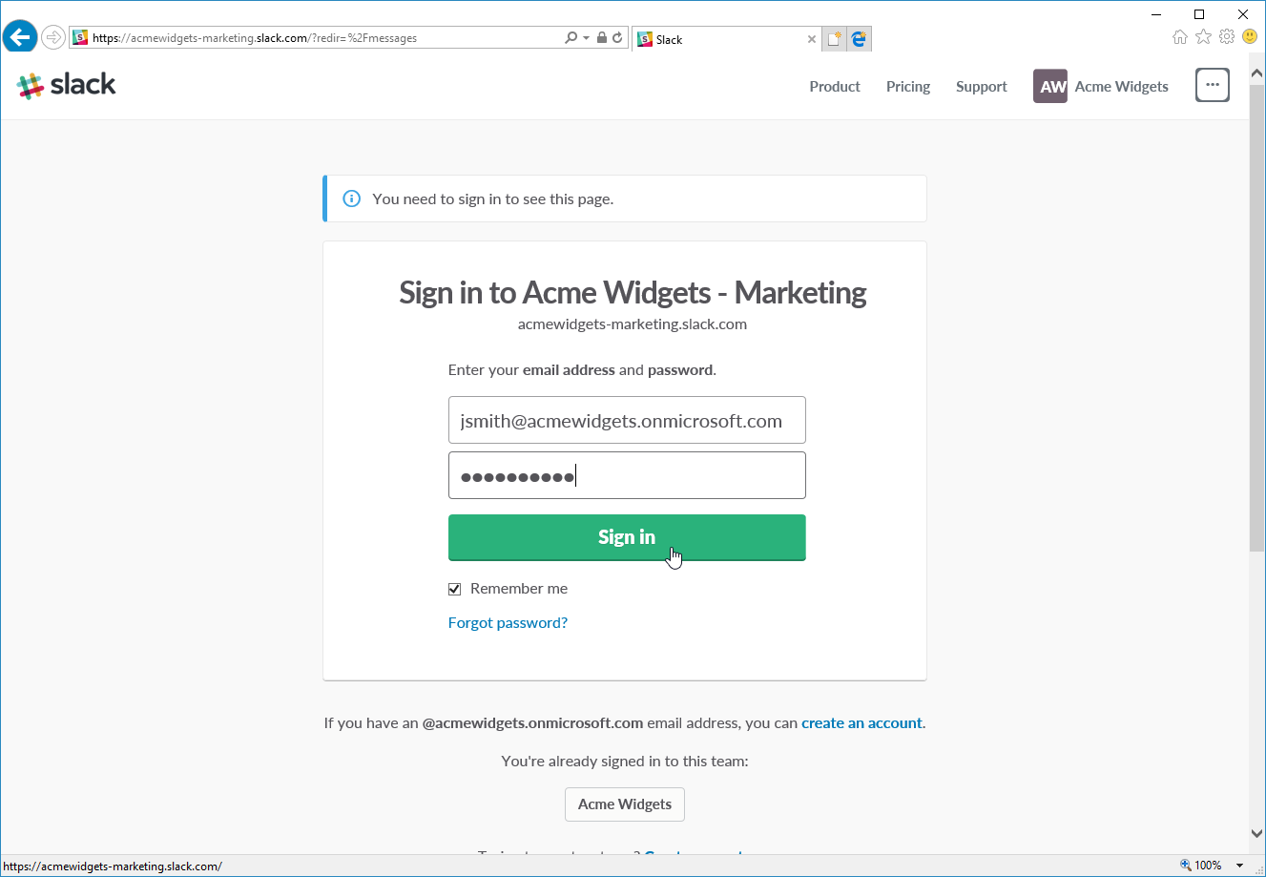Open the Pricing menu item

(908, 86)
